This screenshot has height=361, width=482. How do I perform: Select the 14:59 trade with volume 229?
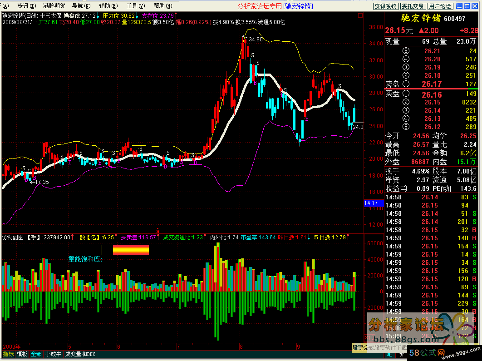point(431,303)
